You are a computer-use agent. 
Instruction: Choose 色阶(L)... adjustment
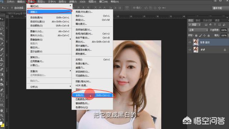click(92, 16)
